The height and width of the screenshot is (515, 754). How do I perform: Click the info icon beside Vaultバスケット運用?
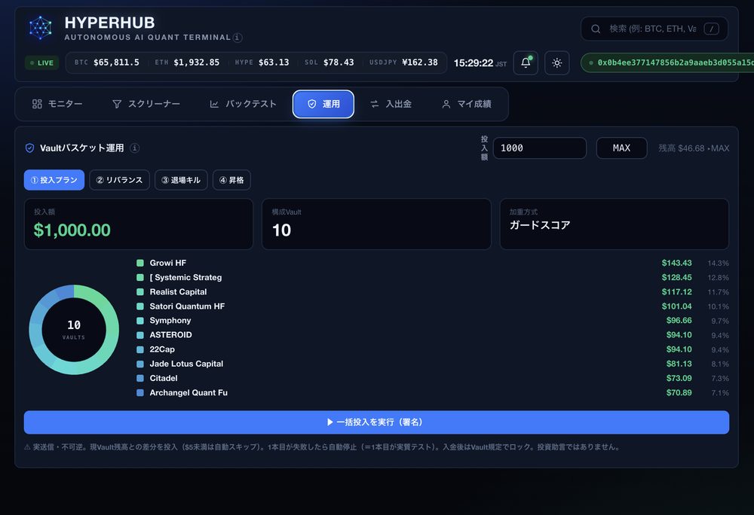pyautogui.click(x=135, y=148)
